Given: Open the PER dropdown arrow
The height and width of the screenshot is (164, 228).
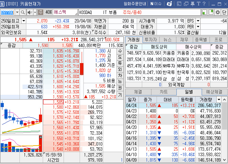Looking at the screenshot, I should (x=198, y=27).
